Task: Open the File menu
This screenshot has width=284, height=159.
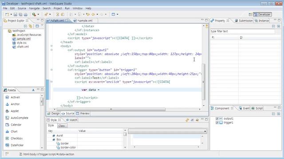Action: tap(5, 8)
